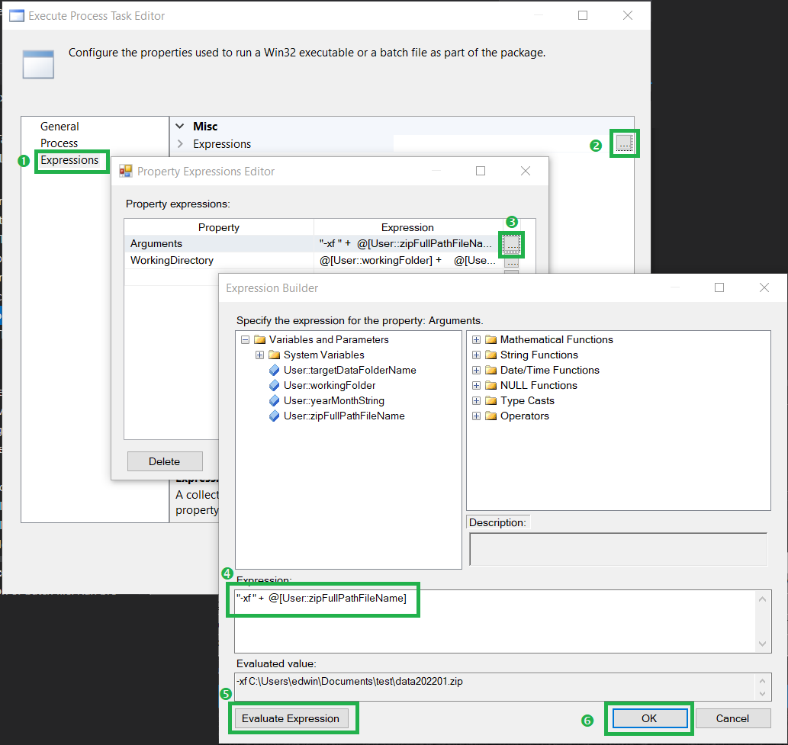This screenshot has height=745, width=788.
Task: Confirm Expression Builder with OK
Action: (x=649, y=718)
